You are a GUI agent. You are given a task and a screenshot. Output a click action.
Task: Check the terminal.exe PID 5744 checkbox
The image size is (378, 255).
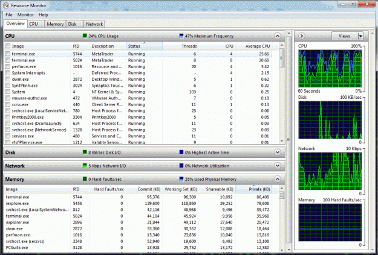coord(8,54)
